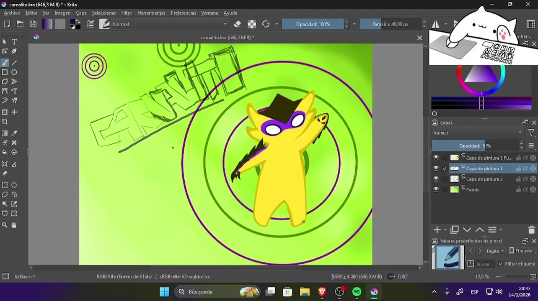Save the document with the floppy icon
This screenshot has height=301, width=538.
pos(33,24)
